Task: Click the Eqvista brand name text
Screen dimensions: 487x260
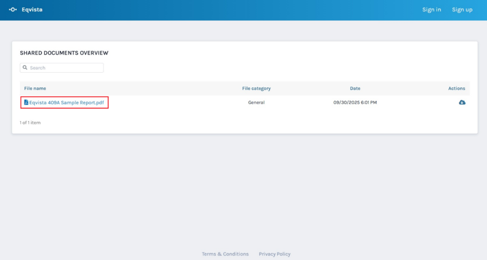Action: [32, 10]
